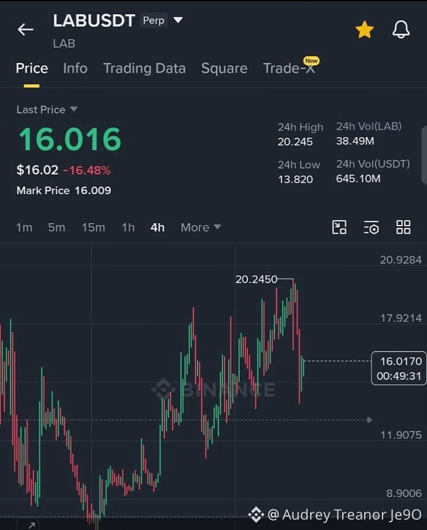Select the 4h chart interval
Image resolution: width=427 pixels, height=530 pixels.
[157, 227]
